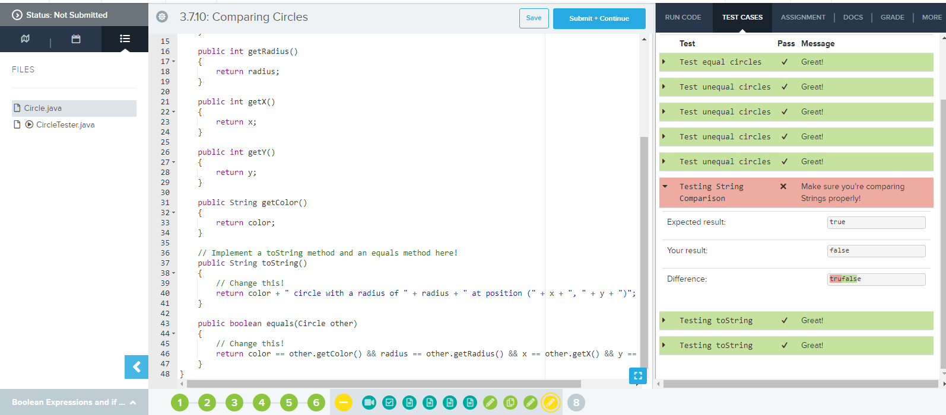
Task: Open the editor settings gear icon
Action: click(x=162, y=17)
